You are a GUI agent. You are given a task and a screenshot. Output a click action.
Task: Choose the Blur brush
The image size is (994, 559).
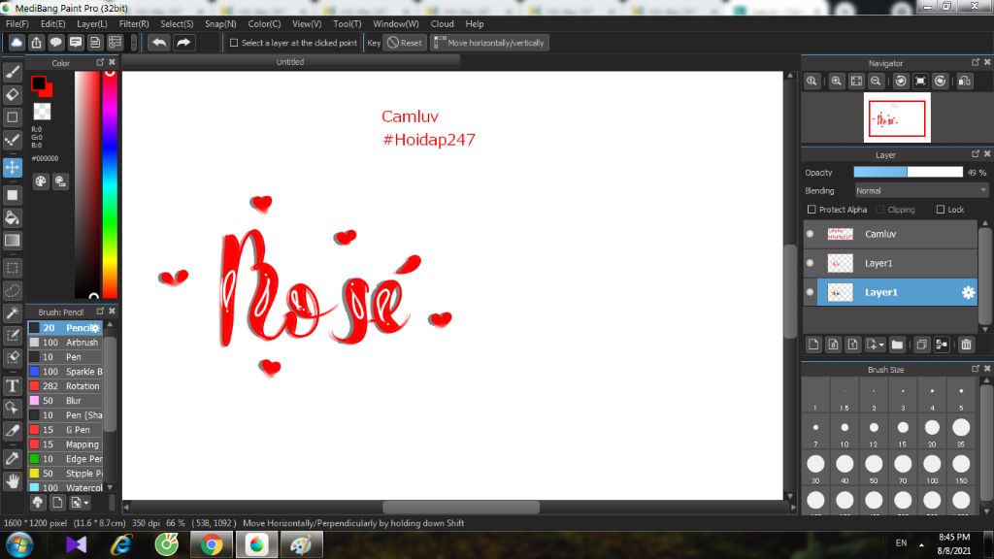[65, 401]
